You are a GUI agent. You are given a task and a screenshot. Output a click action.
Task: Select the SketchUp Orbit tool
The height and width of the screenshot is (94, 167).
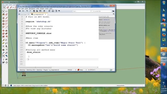point(3,50)
